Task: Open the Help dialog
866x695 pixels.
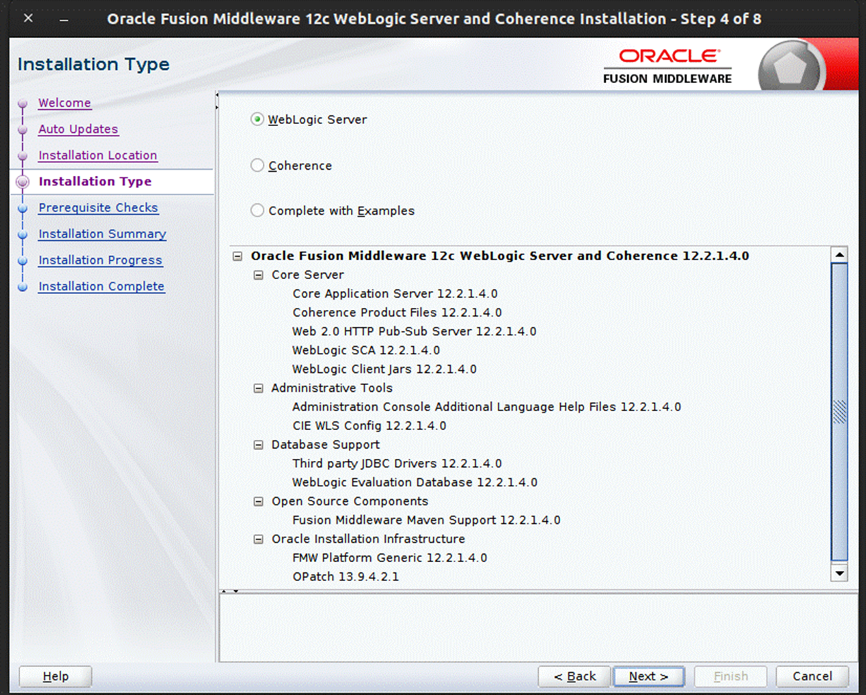Action: click(x=55, y=676)
